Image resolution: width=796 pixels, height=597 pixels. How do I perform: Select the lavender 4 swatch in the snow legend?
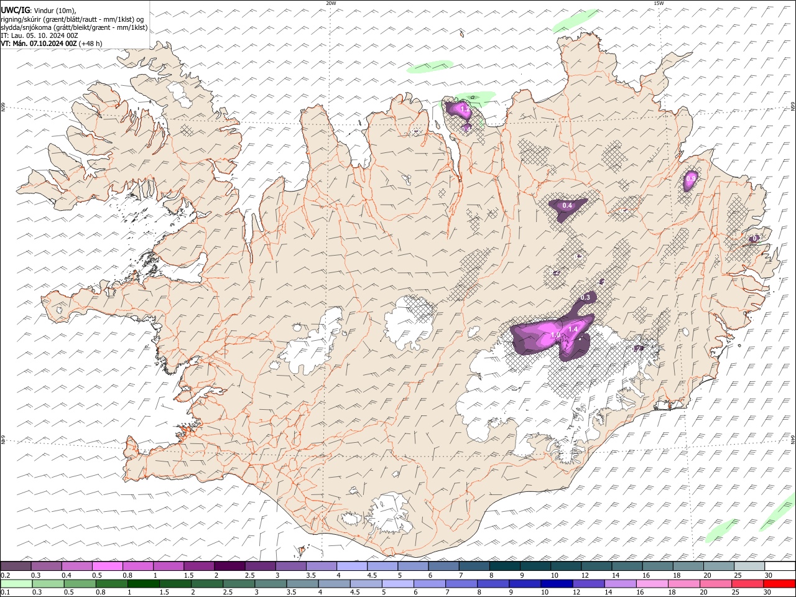pyautogui.click(x=352, y=566)
